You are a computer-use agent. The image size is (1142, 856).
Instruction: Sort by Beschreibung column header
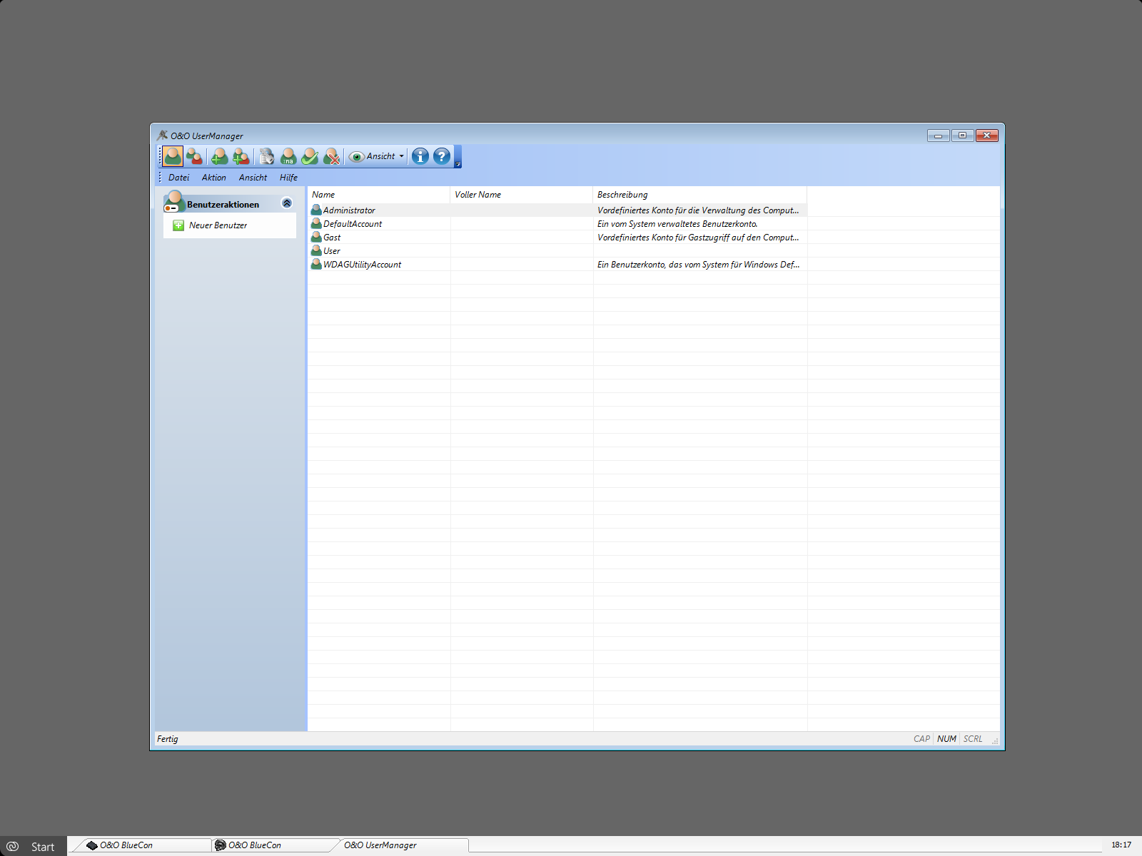click(700, 195)
